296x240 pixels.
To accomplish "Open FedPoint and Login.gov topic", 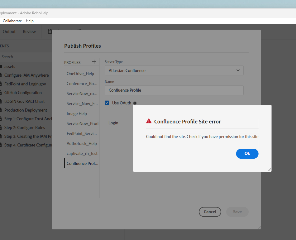I will (x=25, y=84).
